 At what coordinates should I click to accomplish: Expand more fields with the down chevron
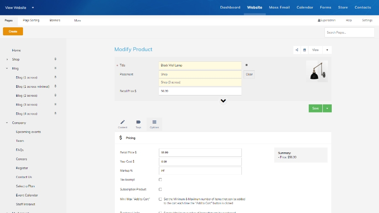pos(223,101)
